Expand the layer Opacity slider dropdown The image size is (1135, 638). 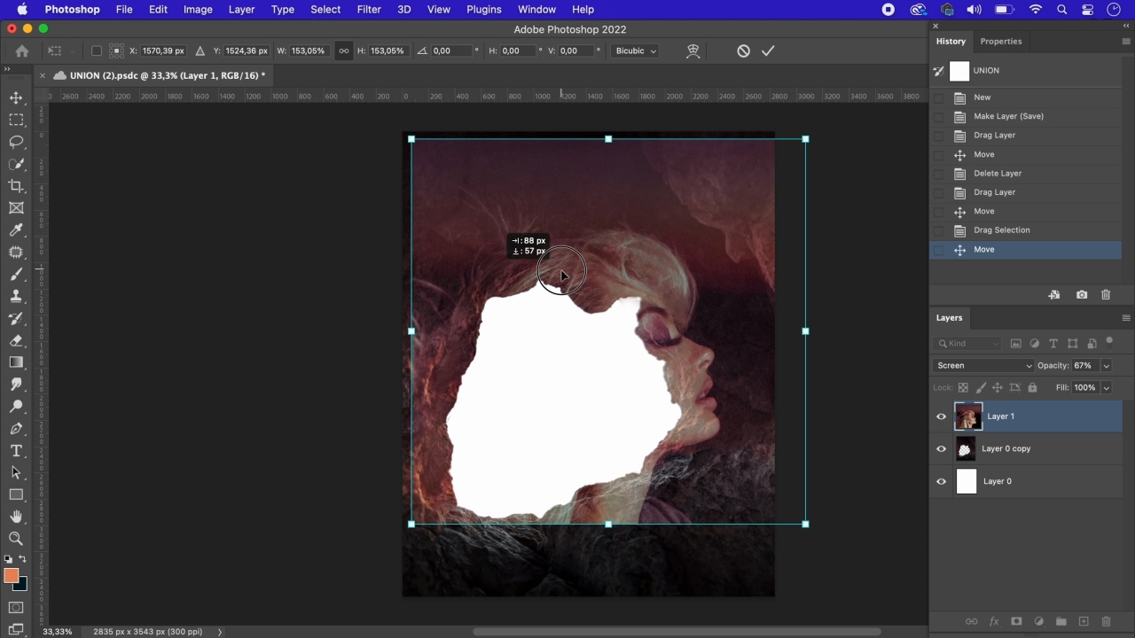click(x=1106, y=366)
